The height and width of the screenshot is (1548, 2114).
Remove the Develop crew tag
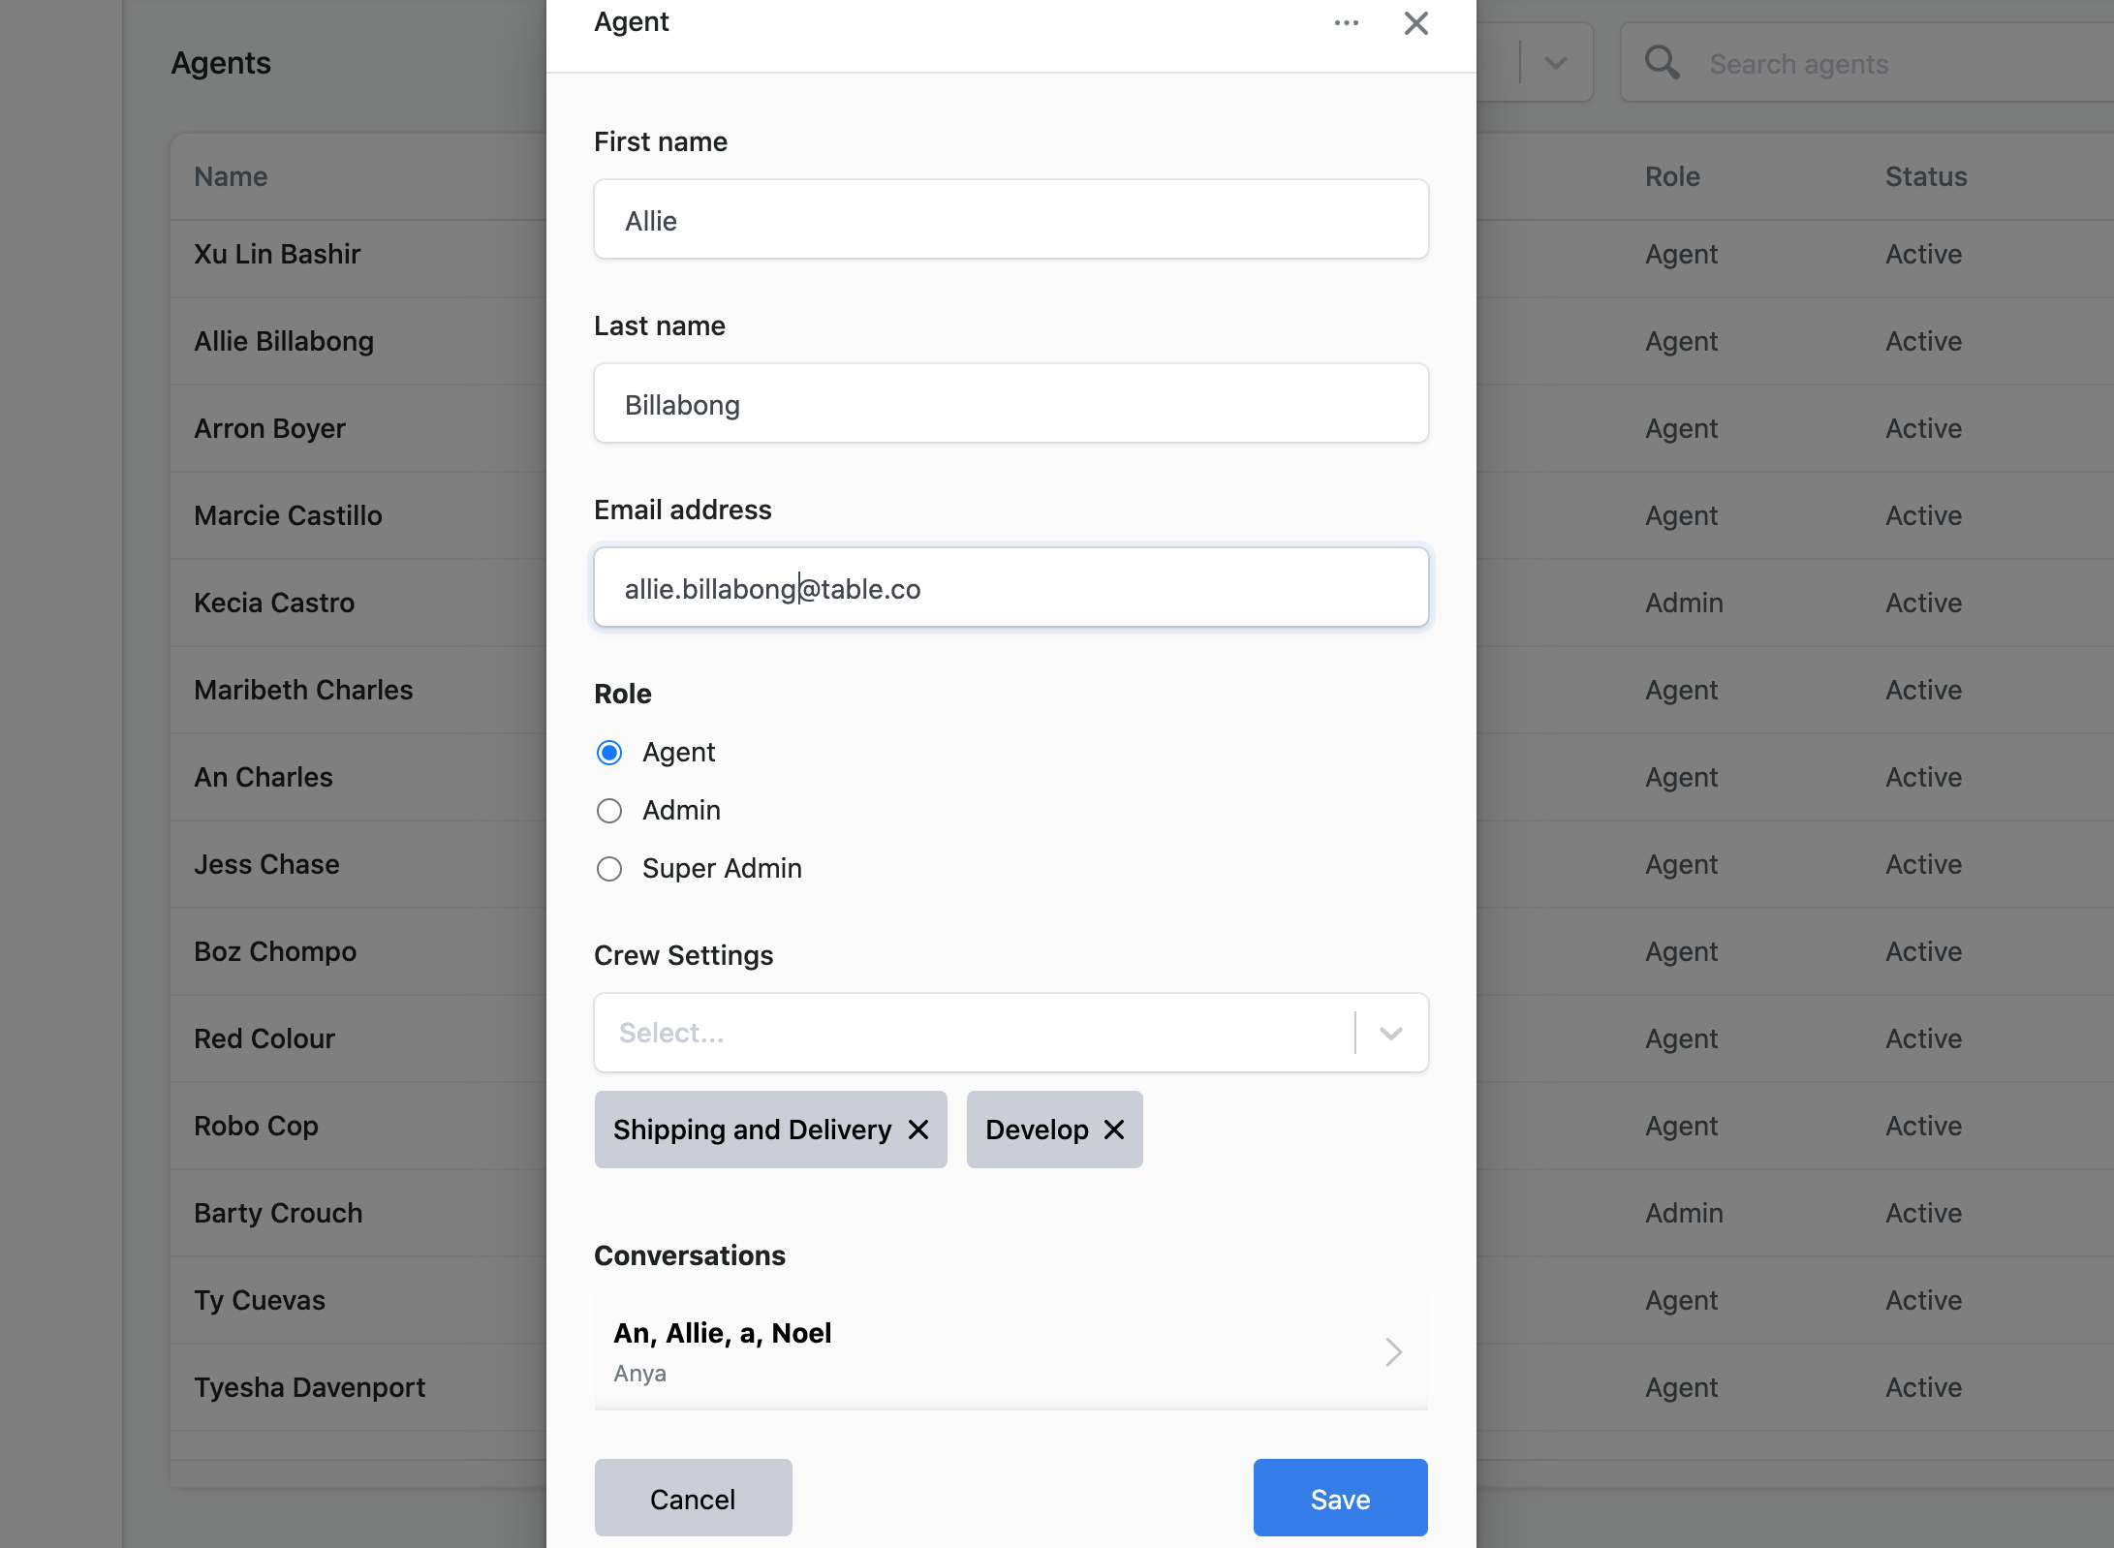[x=1114, y=1130]
